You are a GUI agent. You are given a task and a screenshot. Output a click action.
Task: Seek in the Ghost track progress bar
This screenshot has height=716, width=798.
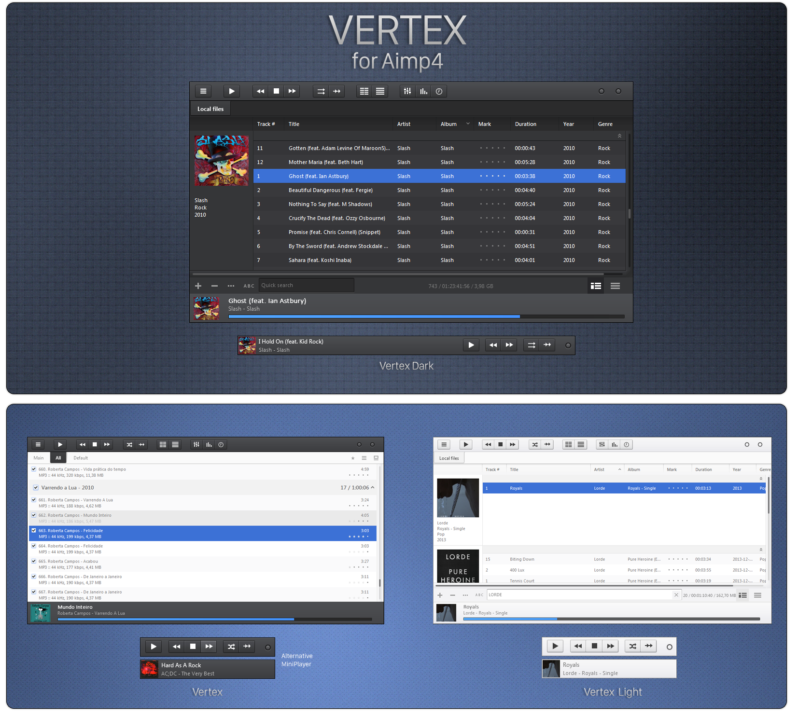pyautogui.click(x=426, y=317)
